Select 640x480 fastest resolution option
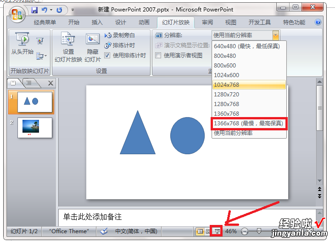Viewport: 335px width, 241px height. tap(249, 46)
